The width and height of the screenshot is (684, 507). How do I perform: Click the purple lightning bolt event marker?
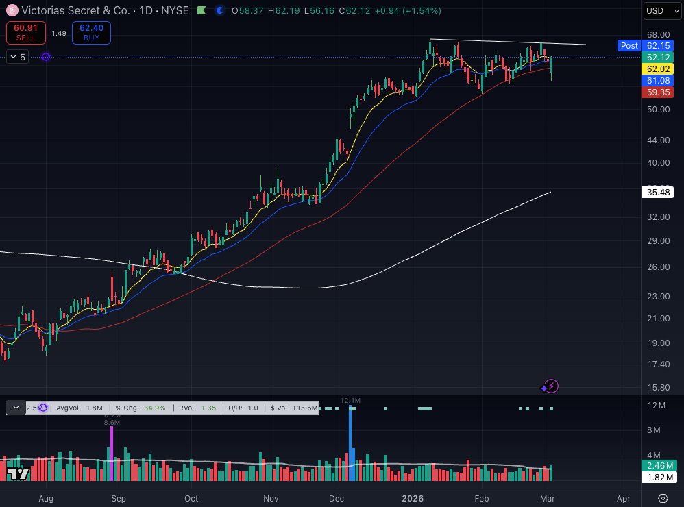pos(552,386)
